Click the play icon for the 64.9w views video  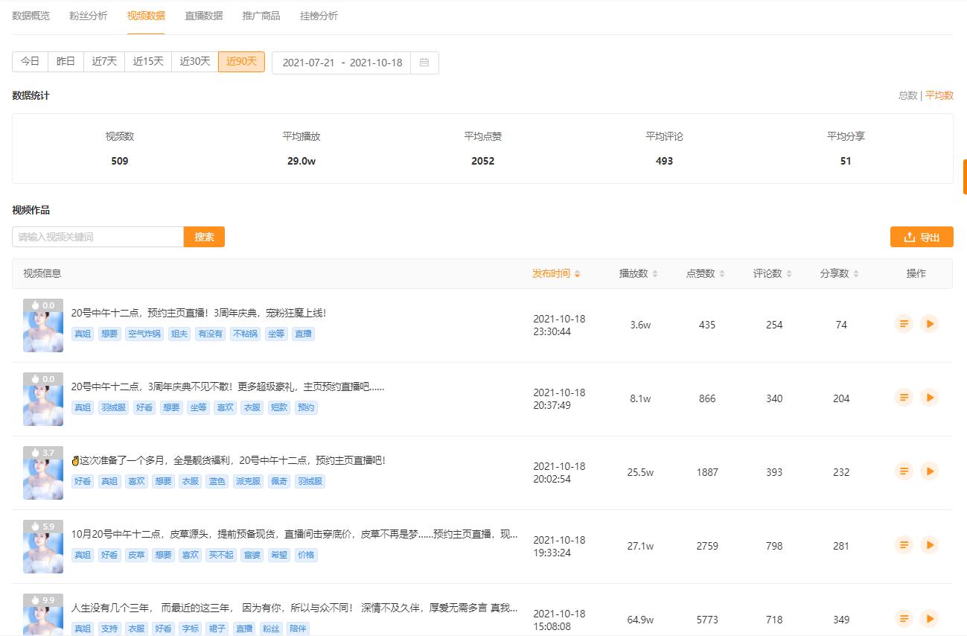[x=930, y=618]
